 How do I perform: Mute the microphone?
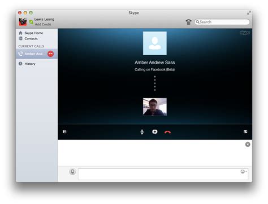142,132
